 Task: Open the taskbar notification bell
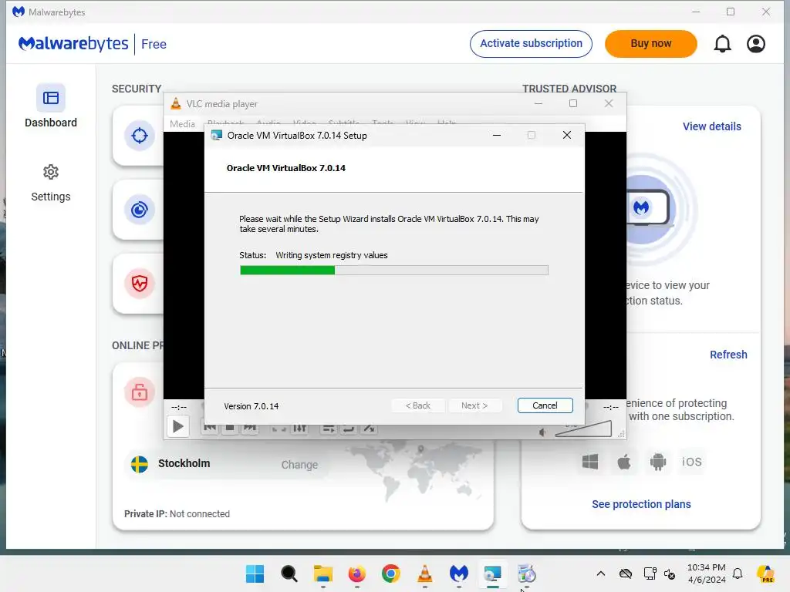tap(738, 573)
